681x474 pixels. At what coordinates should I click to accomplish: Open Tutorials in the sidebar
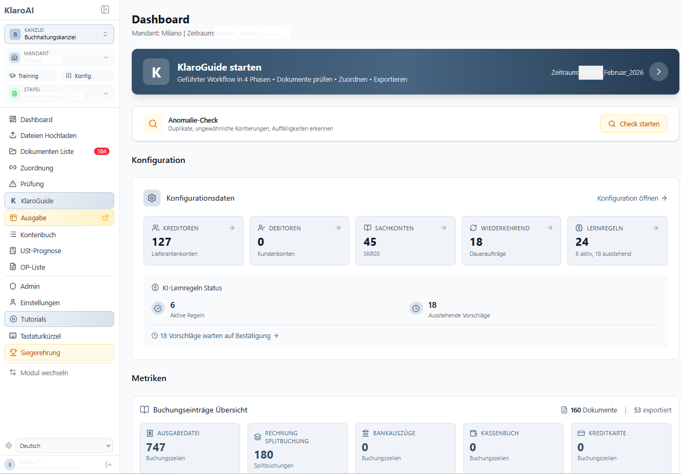pos(59,319)
